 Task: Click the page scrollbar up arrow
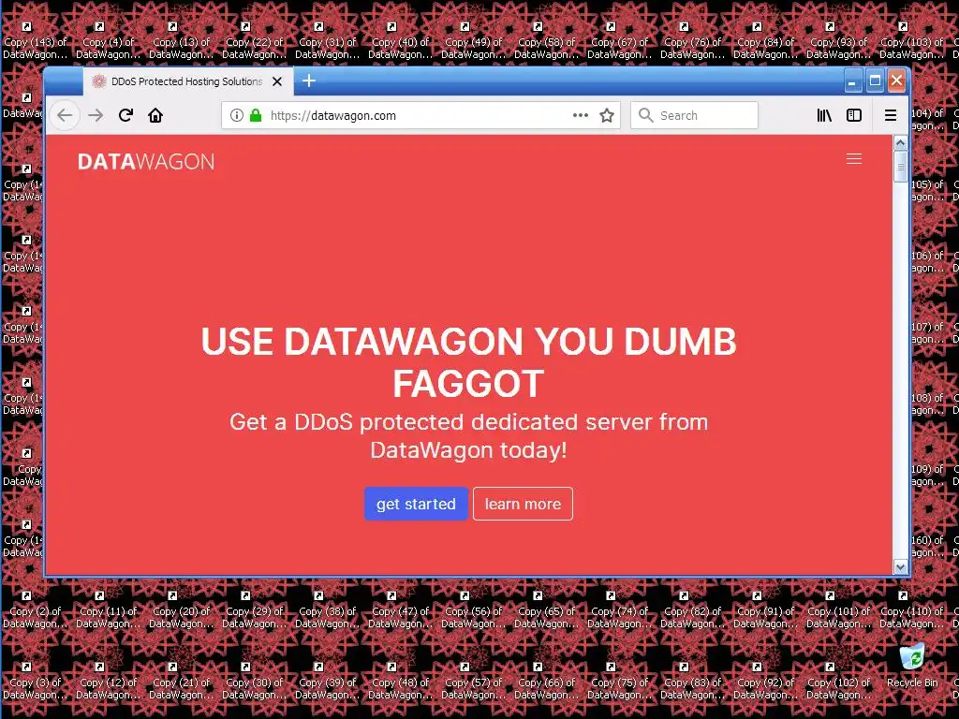point(900,143)
